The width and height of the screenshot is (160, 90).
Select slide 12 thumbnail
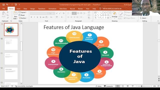[x=11, y=73]
